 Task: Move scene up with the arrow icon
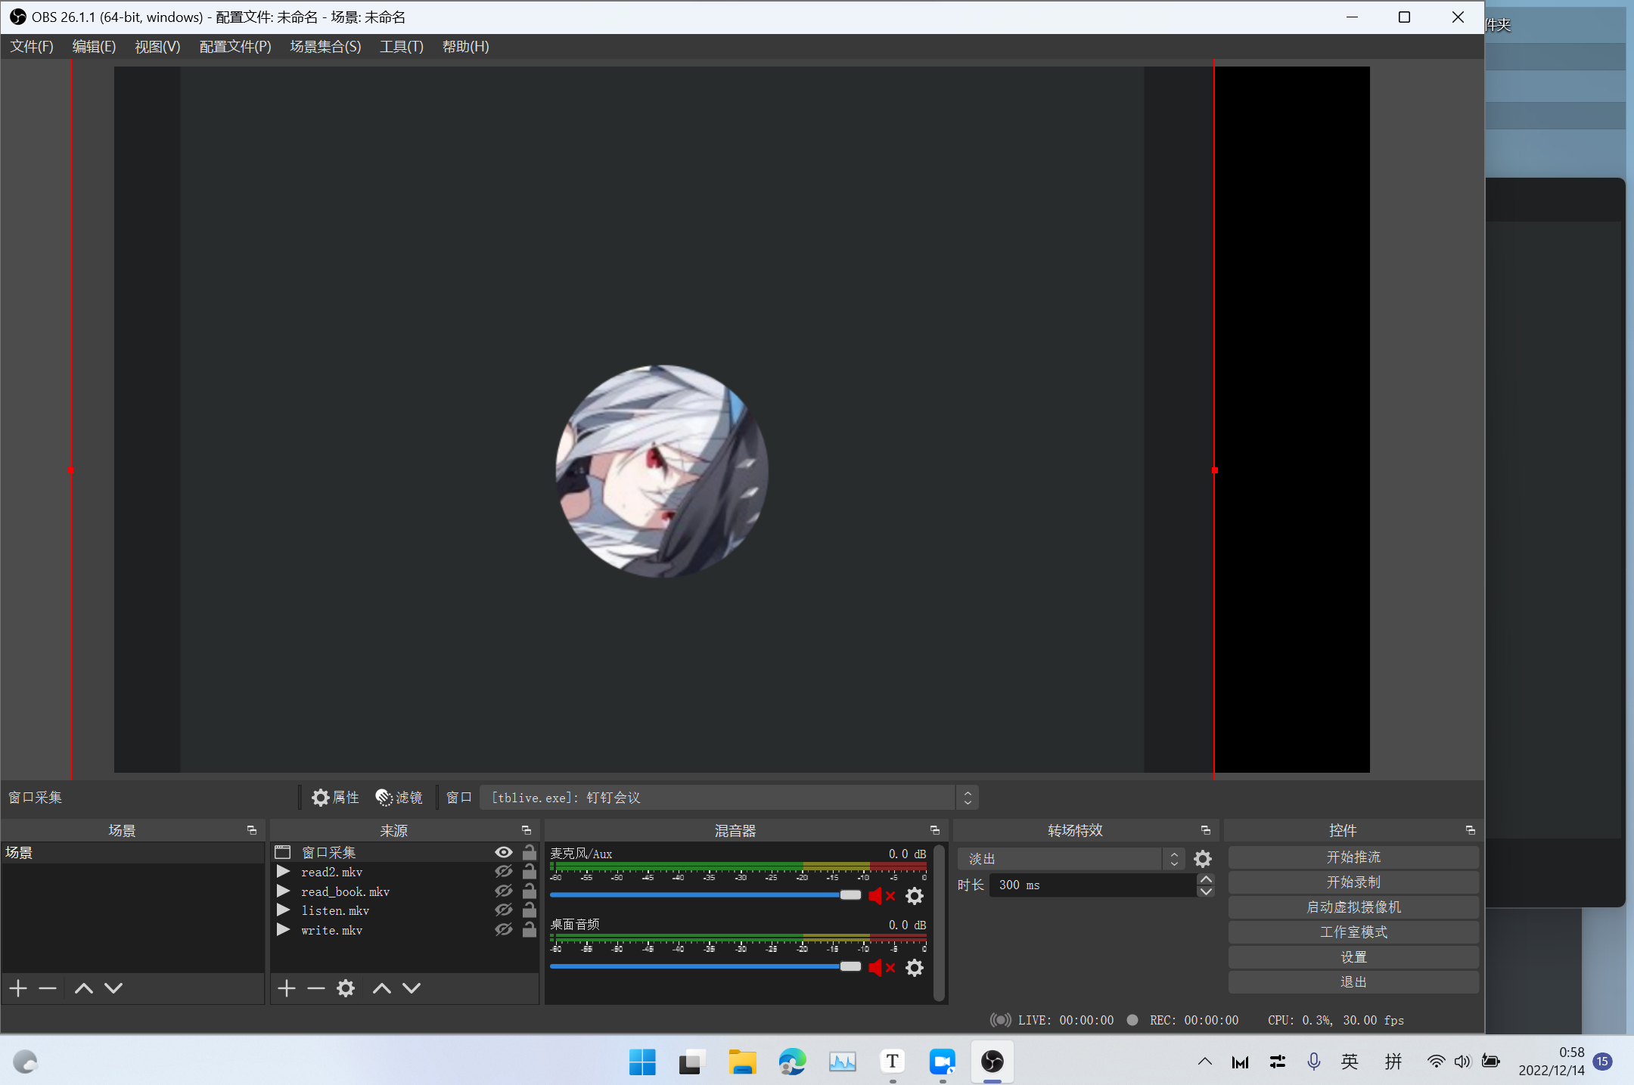[x=84, y=988]
